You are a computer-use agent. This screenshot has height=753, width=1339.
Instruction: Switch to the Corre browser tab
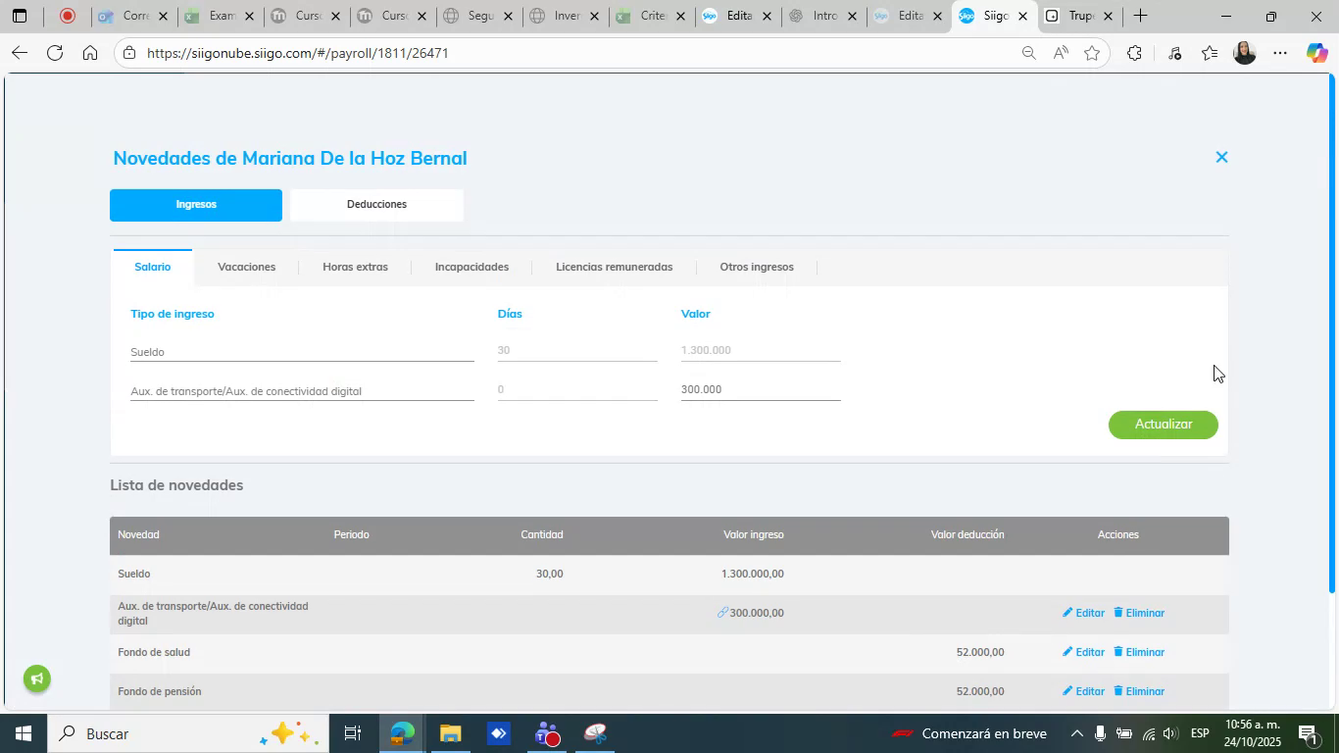[x=133, y=16]
